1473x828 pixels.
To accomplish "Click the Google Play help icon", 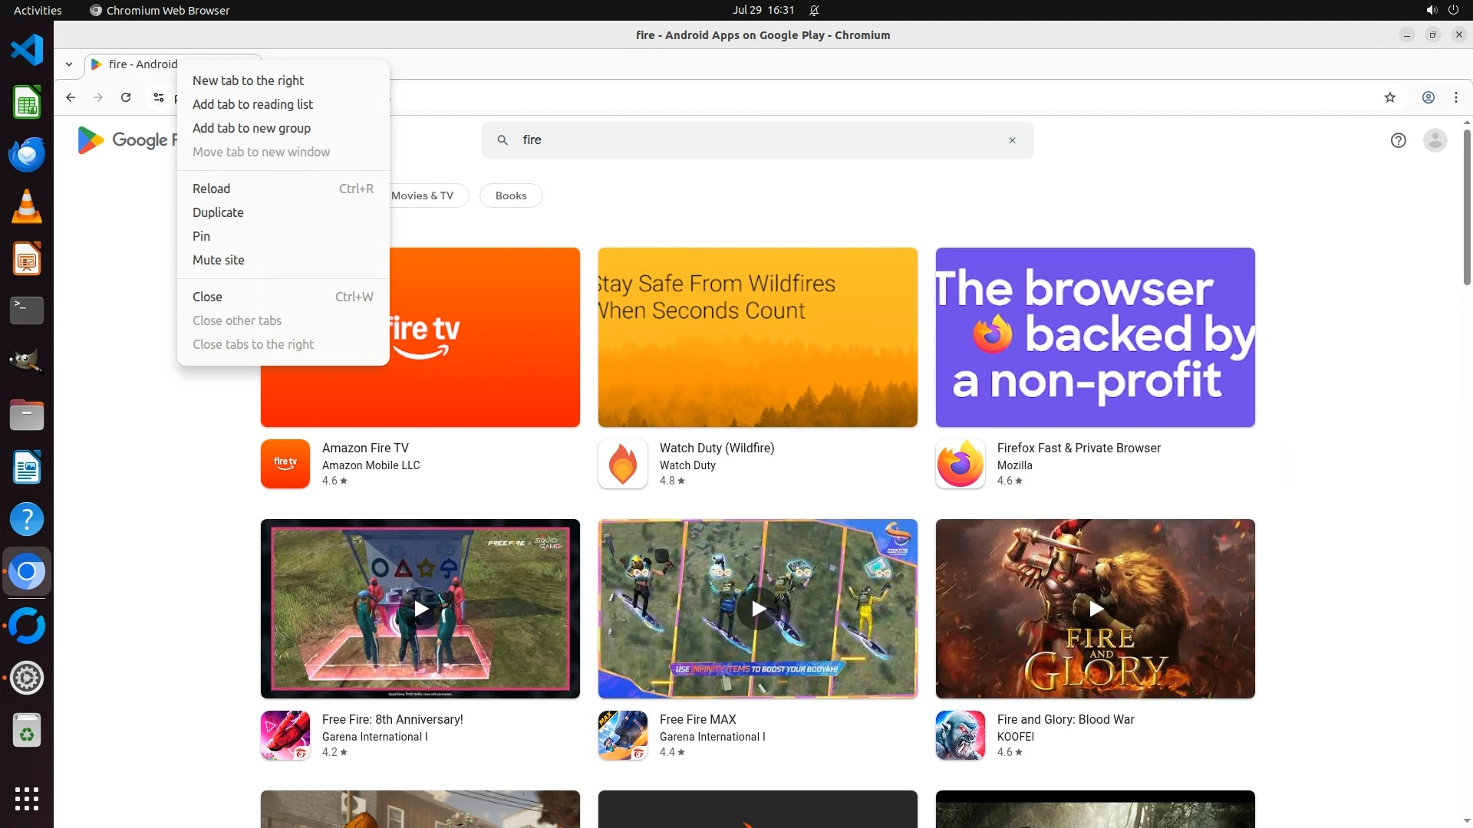I will (1398, 140).
